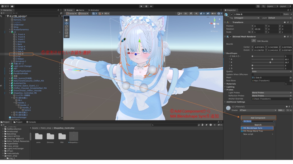
Task: Open the Console tab
Action: 31,122
